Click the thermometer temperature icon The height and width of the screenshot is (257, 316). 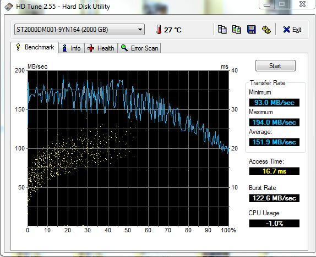coord(159,30)
